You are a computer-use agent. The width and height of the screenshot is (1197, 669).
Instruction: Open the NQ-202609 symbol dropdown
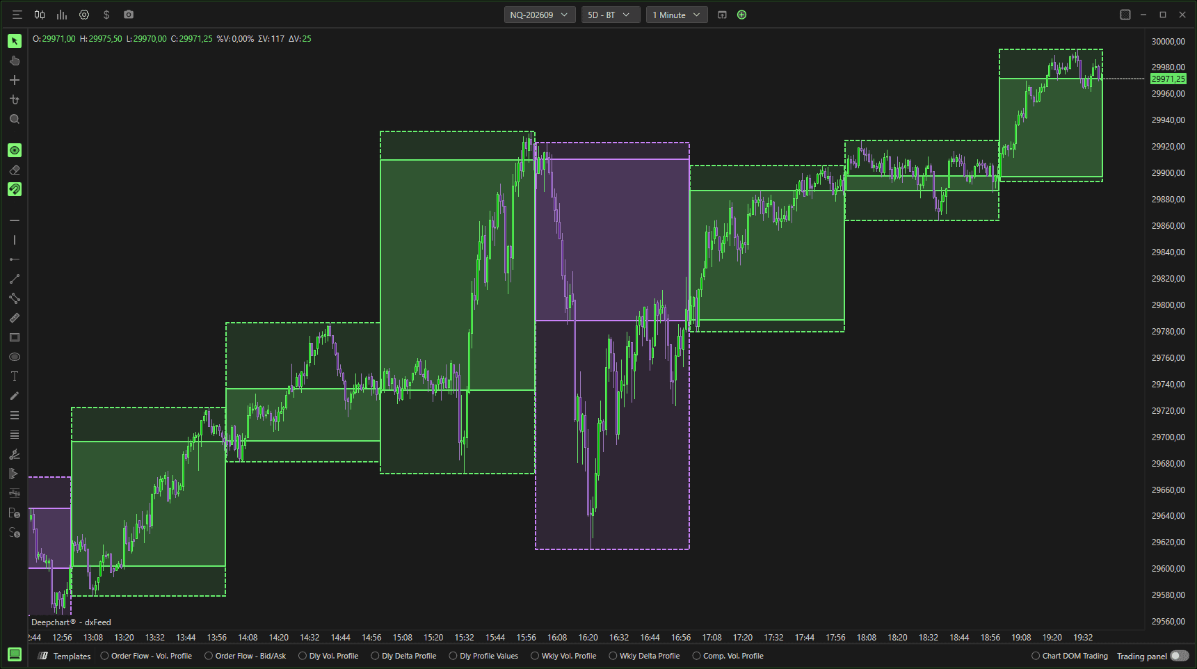540,15
